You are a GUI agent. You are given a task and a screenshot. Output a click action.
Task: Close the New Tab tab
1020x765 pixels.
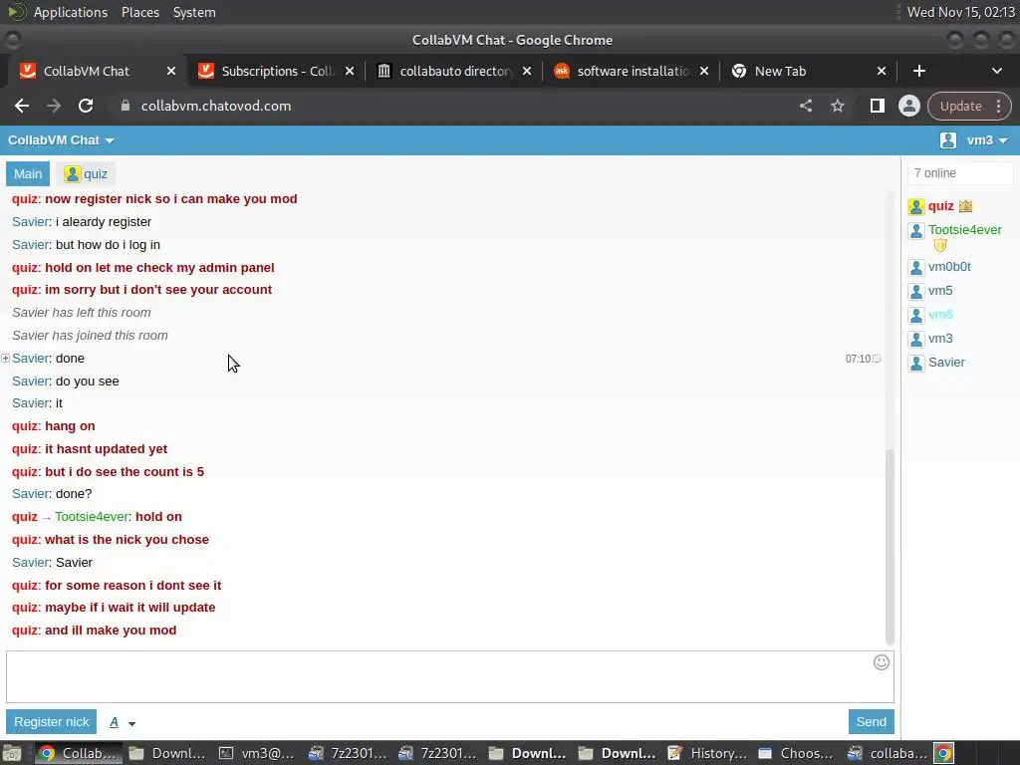[882, 71]
